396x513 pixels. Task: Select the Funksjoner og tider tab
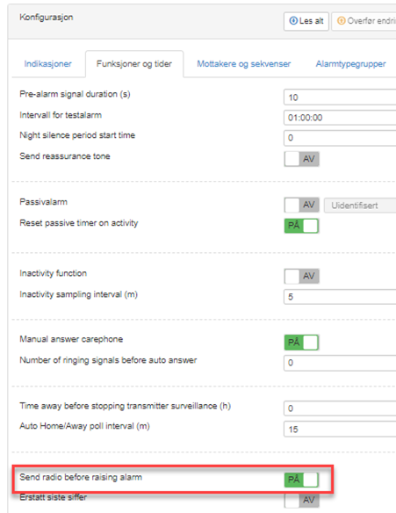[134, 64]
